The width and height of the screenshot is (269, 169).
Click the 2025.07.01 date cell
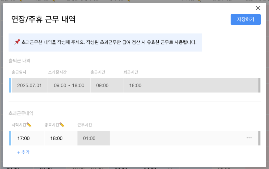pos(29,85)
